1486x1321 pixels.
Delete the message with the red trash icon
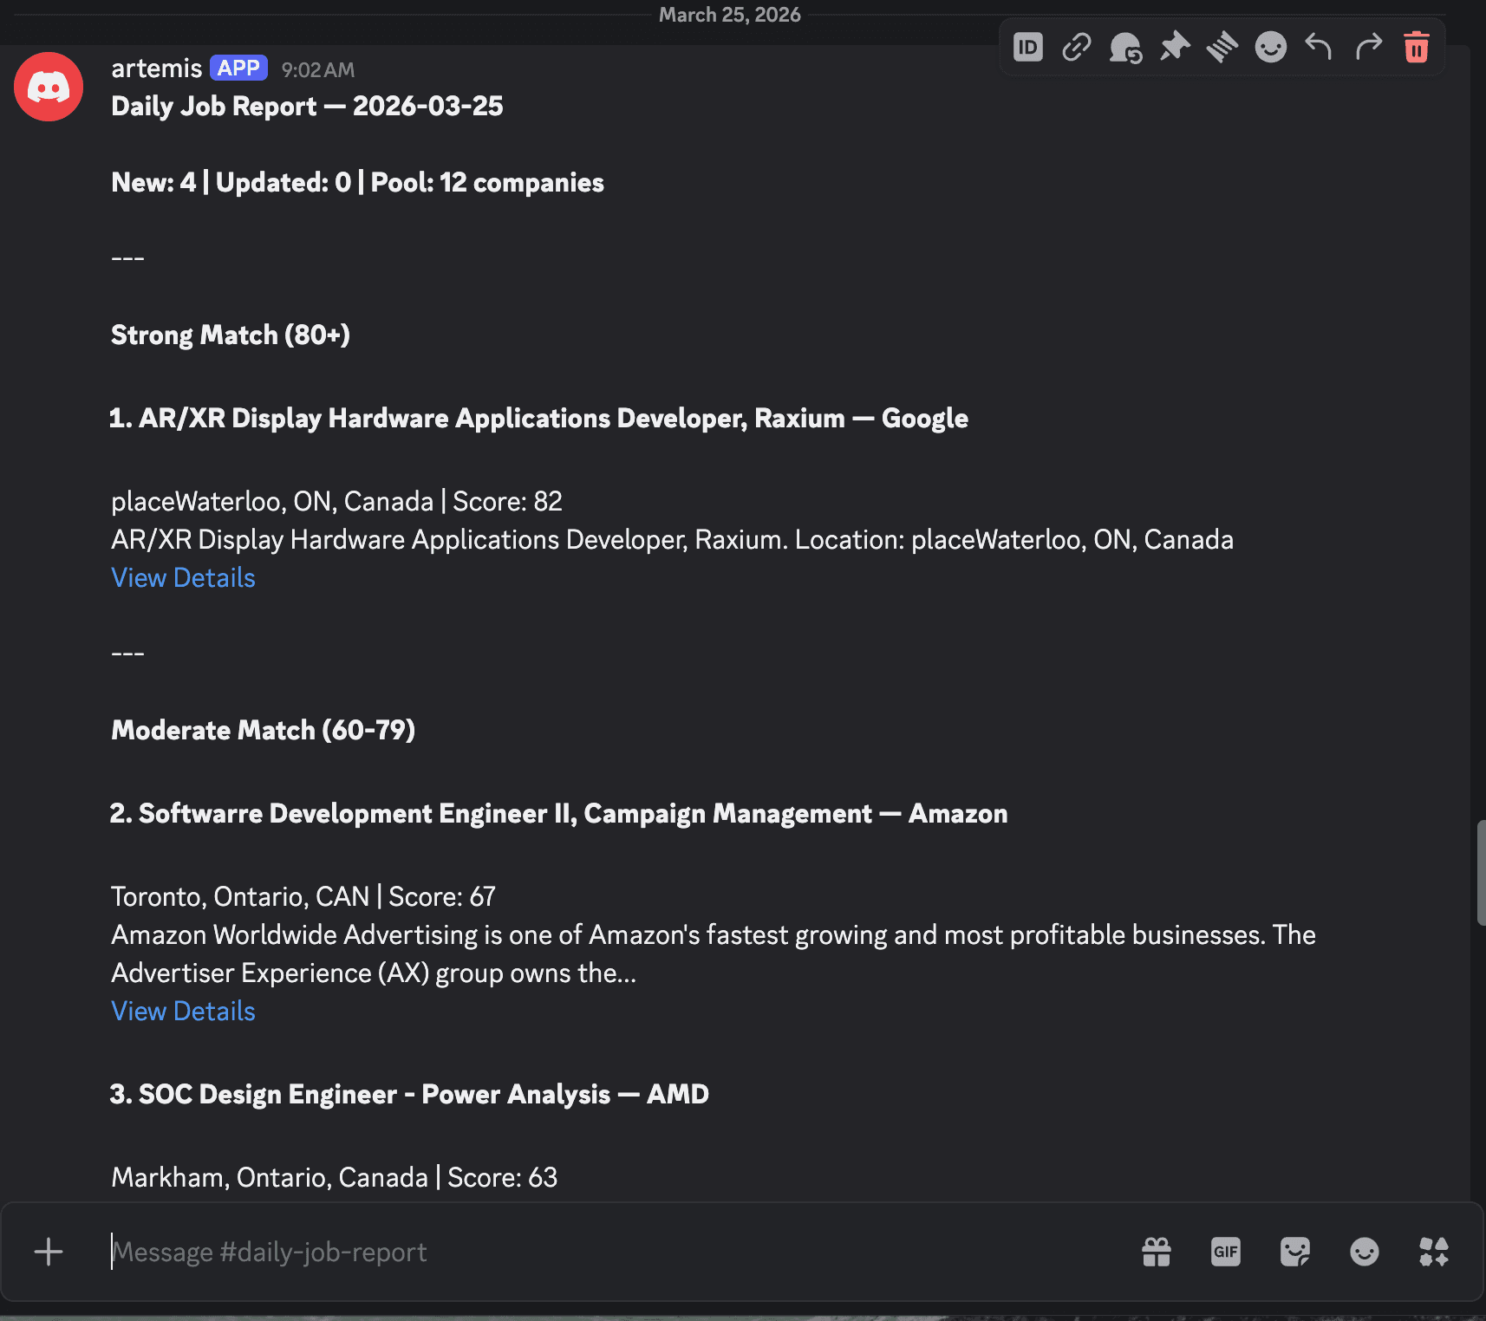pos(1417,47)
